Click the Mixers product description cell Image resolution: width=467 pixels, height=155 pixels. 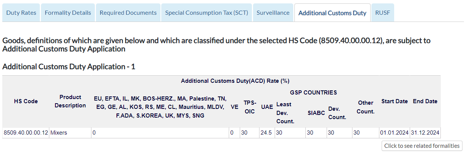tap(70, 133)
